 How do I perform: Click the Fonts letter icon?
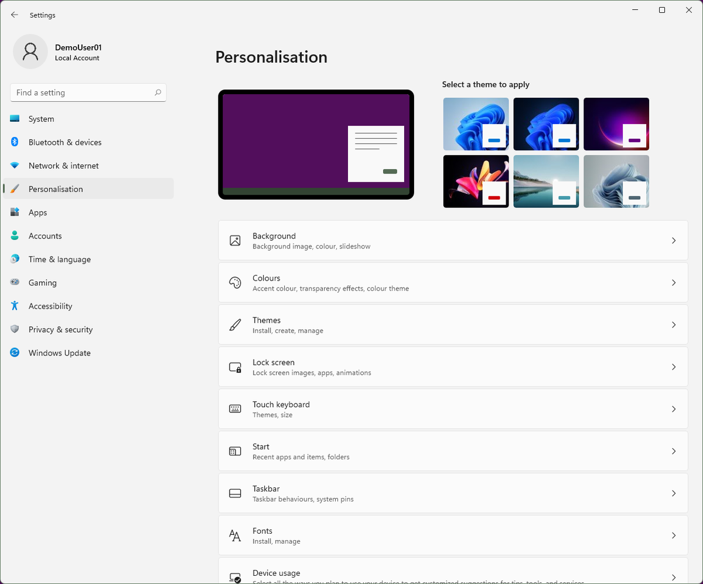point(235,535)
